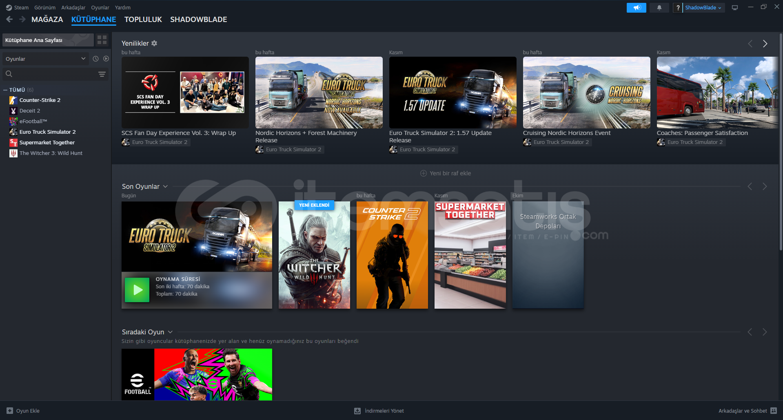Click the Oyun Ekle plus icon
783x420 pixels.
[x=10, y=411]
